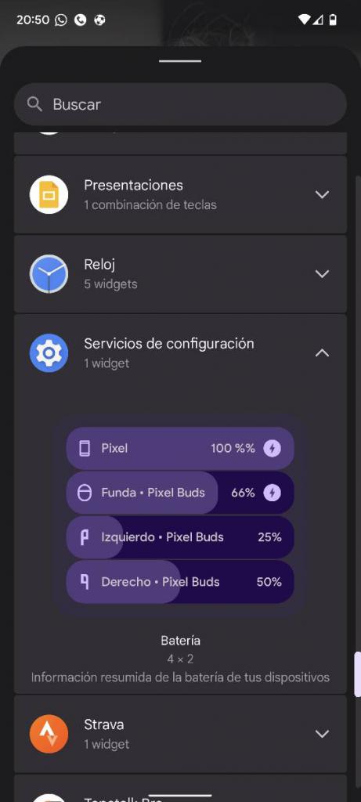Tap the left earbud icon for Izquierdo
361x802 pixels.
(85, 537)
